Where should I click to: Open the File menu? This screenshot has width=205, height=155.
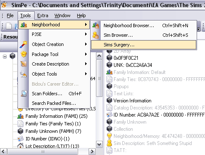click(10, 15)
